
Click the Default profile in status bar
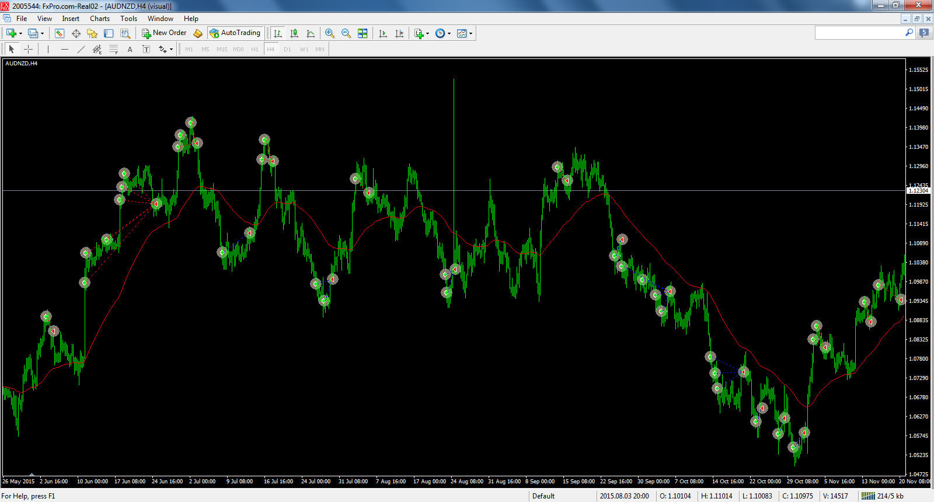543,496
